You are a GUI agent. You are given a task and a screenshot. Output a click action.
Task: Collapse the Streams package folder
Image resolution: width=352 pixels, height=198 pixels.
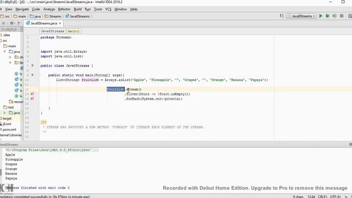(10, 63)
